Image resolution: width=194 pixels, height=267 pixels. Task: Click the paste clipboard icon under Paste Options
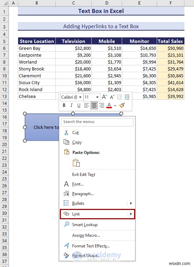point(76,163)
